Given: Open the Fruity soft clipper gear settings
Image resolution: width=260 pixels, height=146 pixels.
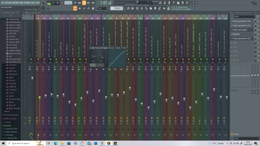Looking at the screenshot, I should pos(93,48).
